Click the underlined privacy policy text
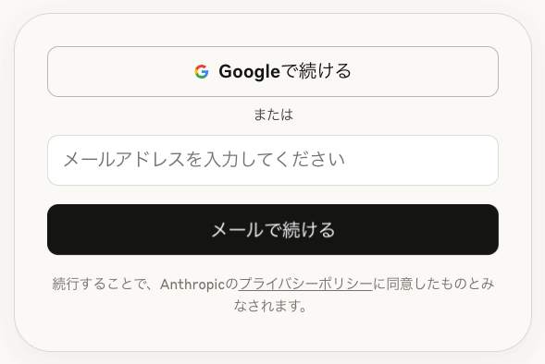The width and height of the screenshot is (545, 364). click(305, 285)
